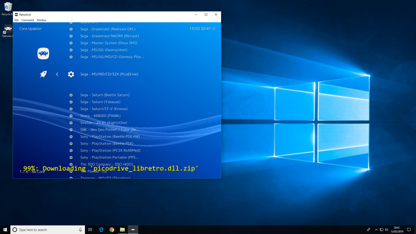Click gear icon next to PlayStation Portable
Viewport: 416px width, 234px height.
click(x=71, y=157)
